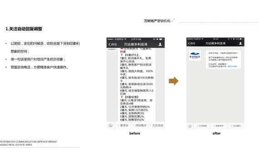Click the INTEGRATED COMMUNICATION SERVICE BRAND footer text

28,142
